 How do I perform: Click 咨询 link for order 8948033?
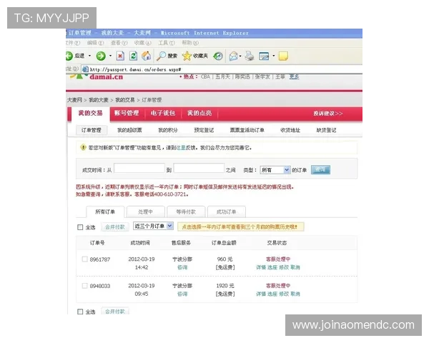182,294
